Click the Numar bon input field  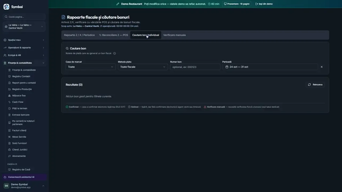[195, 67]
